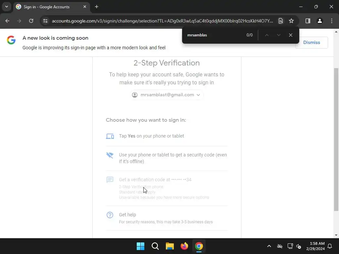Viewport: 339px width, 254px height.
Task: Click the find-in-page icon in address bar
Action: [281, 21]
